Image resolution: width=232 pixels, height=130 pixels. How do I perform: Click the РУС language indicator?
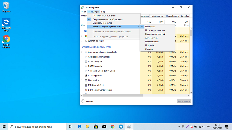(208, 127)
